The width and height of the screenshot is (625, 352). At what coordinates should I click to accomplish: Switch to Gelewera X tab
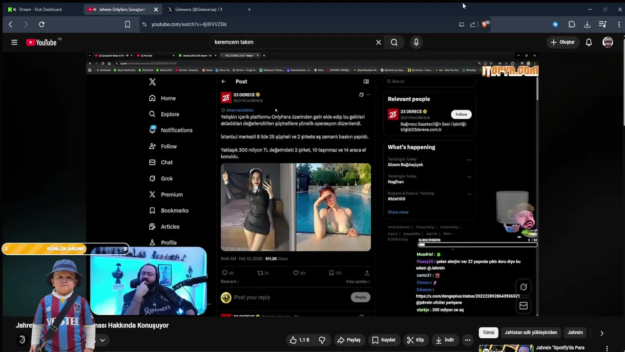coord(198,9)
